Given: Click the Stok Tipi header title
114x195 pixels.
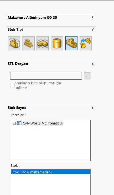Looking at the screenshot, I should coord(15,30).
